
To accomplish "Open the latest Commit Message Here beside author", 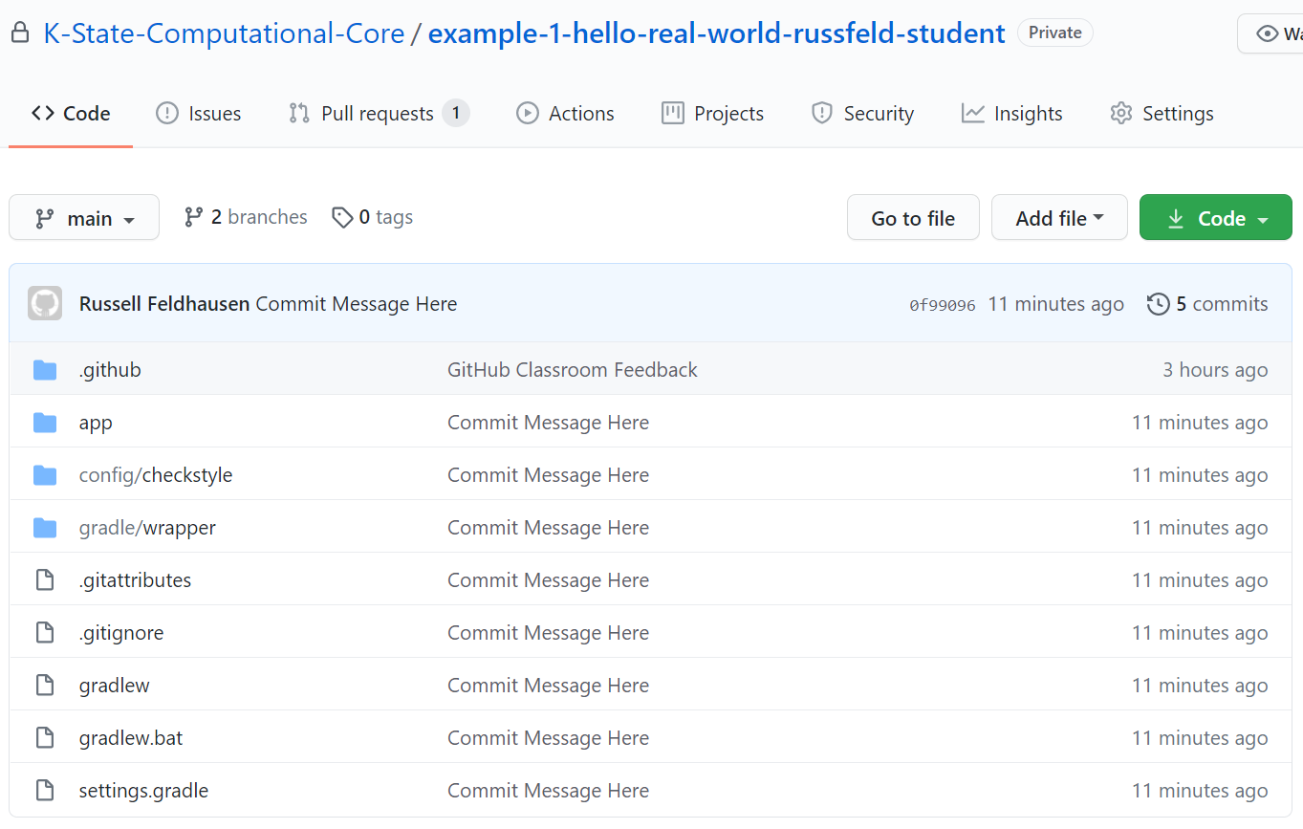I will pyautogui.click(x=357, y=304).
